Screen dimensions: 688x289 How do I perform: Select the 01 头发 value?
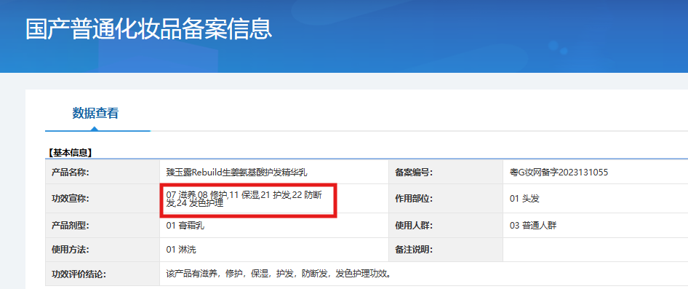pos(524,199)
